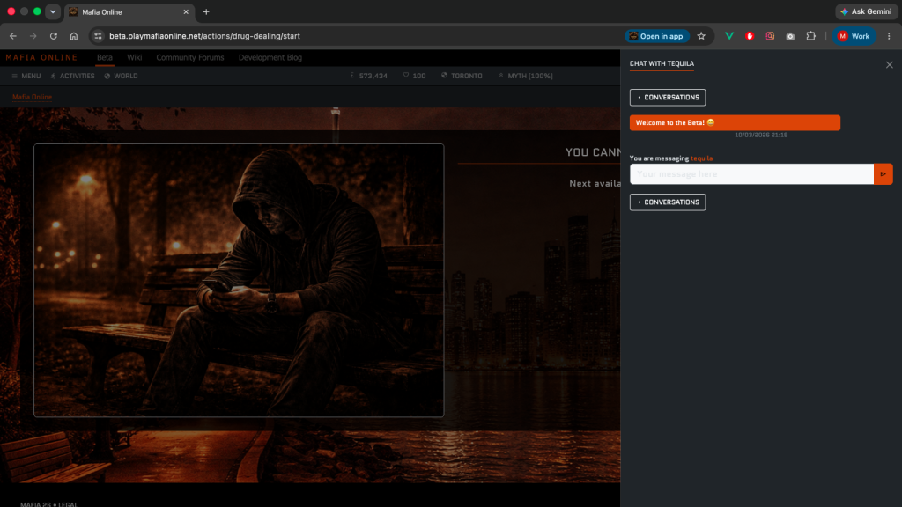Open the ACTIVITIES menu

click(72, 76)
